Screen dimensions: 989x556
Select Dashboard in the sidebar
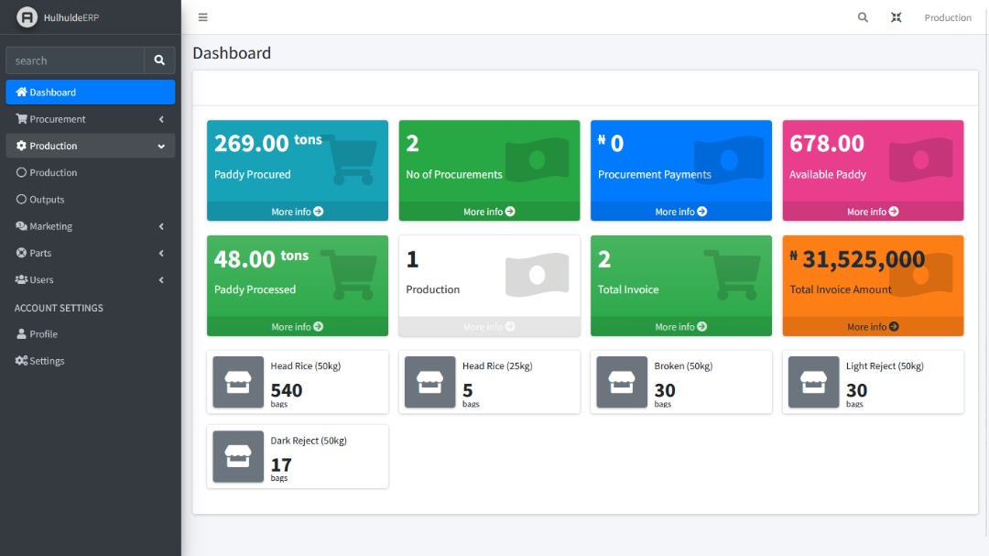point(90,93)
